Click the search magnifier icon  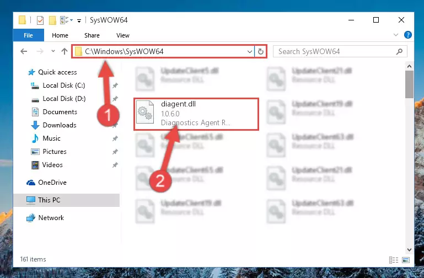[399, 51]
